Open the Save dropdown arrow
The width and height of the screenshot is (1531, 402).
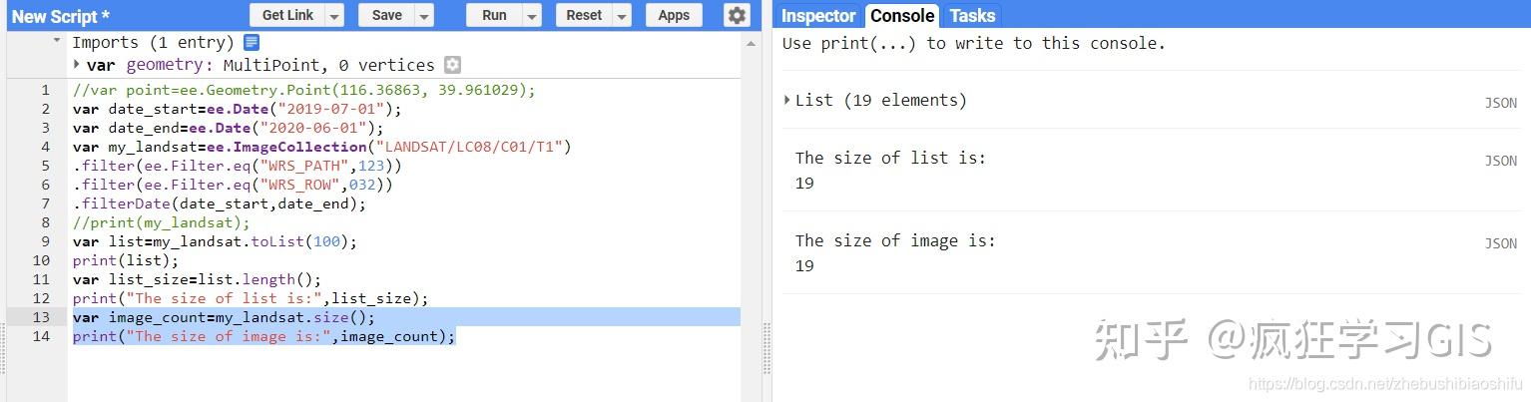(x=425, y=16)
